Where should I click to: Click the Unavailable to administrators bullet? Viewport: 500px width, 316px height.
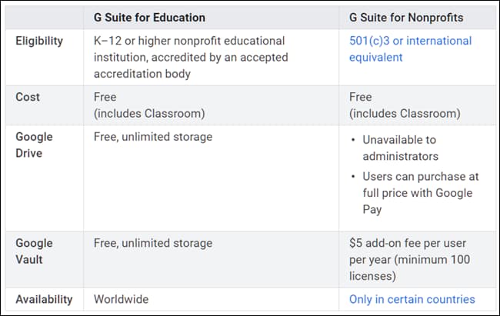click(399, 148)
